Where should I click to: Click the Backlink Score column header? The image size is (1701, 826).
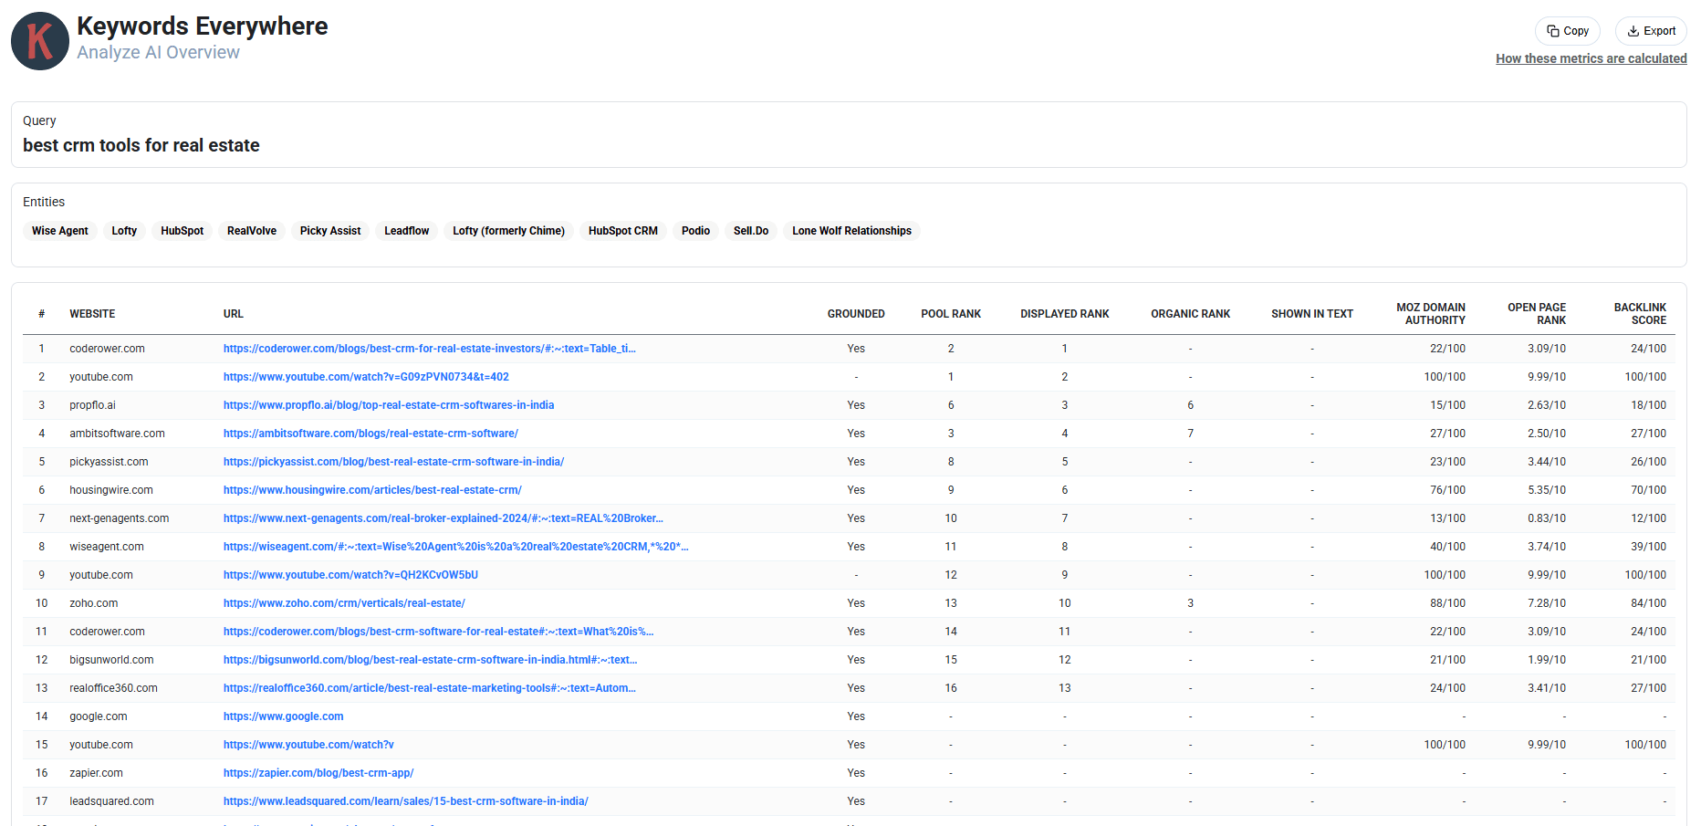[1639, 314]
